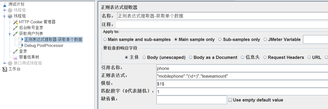Click the active 线程组 gear icon
The height and width of the screenshot is (109, 328).
pyautogui.click(x=10, y=16)
